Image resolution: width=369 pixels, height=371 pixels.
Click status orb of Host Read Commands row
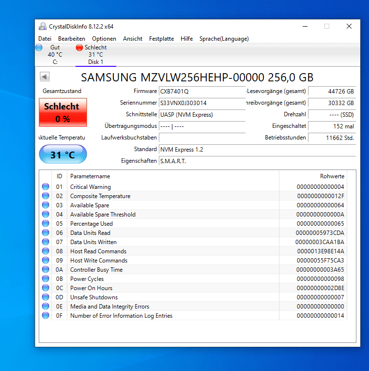pos(46,251)
